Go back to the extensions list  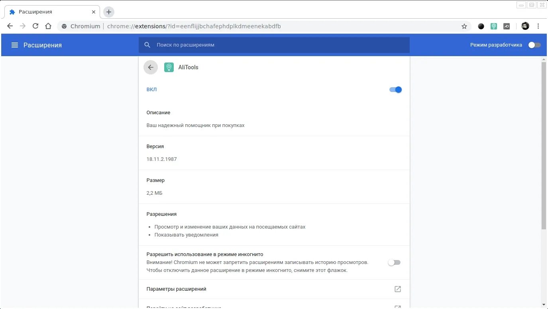click(x=151, y=67)
